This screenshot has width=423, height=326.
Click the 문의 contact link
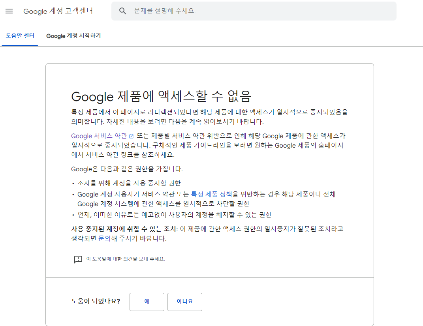pos(104,238)
